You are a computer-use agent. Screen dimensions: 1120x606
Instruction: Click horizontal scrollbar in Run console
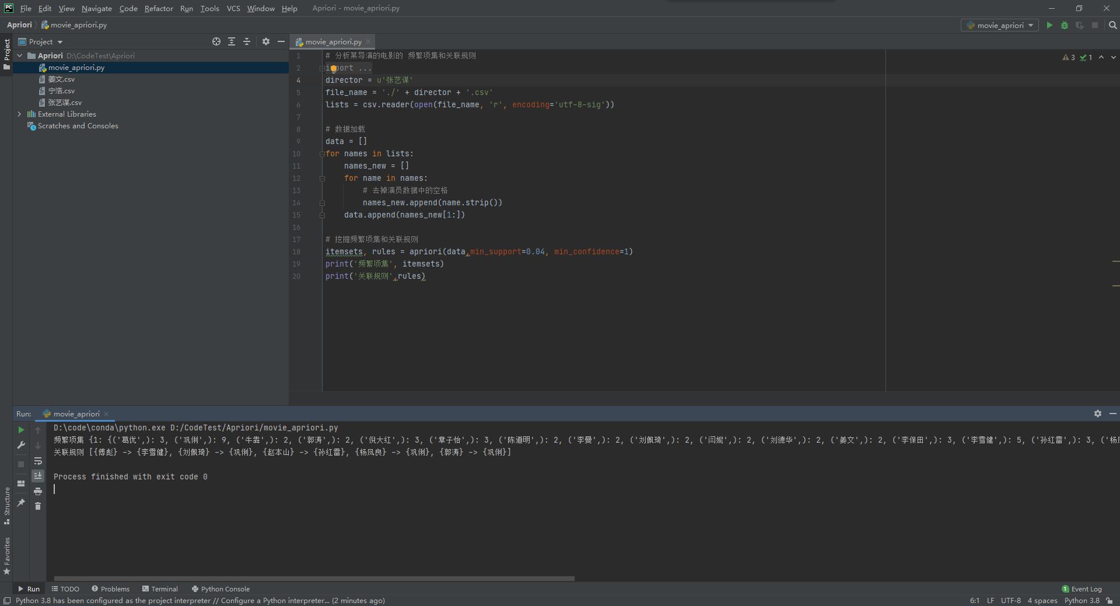(x=314, y=579)
